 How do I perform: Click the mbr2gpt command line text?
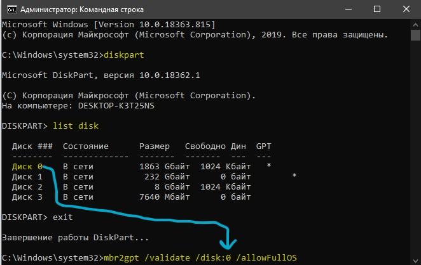200,258
